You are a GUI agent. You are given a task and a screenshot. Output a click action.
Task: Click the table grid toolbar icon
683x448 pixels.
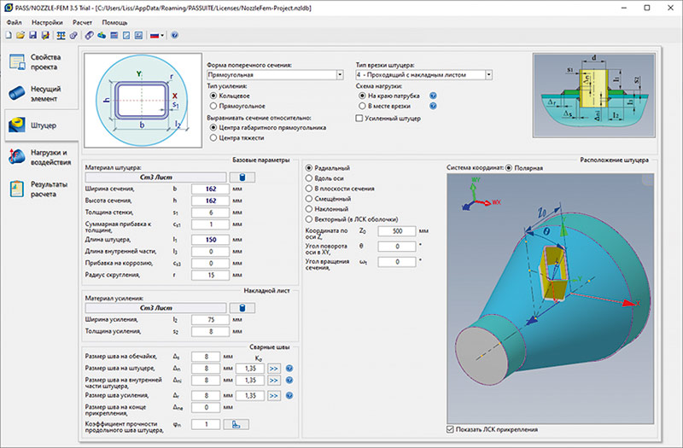114,36
